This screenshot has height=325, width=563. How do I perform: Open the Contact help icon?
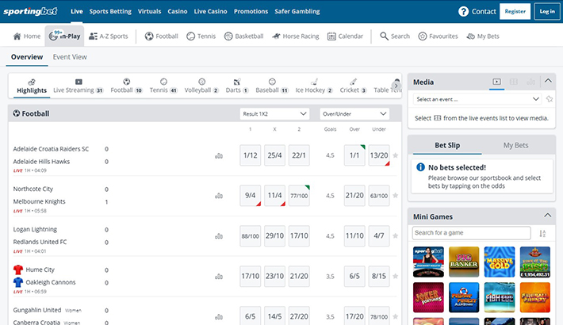[463, 11]
